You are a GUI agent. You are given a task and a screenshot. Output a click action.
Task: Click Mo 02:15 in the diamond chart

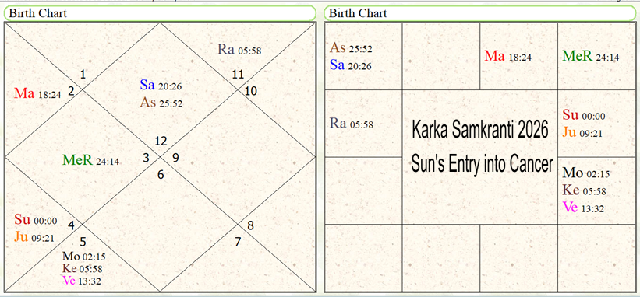click(84, 257)
